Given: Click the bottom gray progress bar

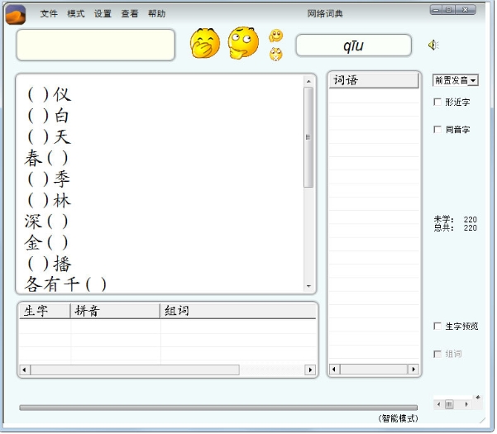Looking at the screenshot, I should [x=218, y=408].
